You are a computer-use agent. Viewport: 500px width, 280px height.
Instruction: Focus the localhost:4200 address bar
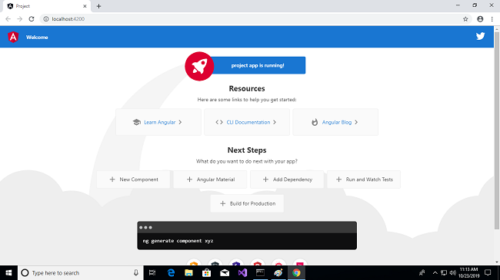[x=255, y=19]
